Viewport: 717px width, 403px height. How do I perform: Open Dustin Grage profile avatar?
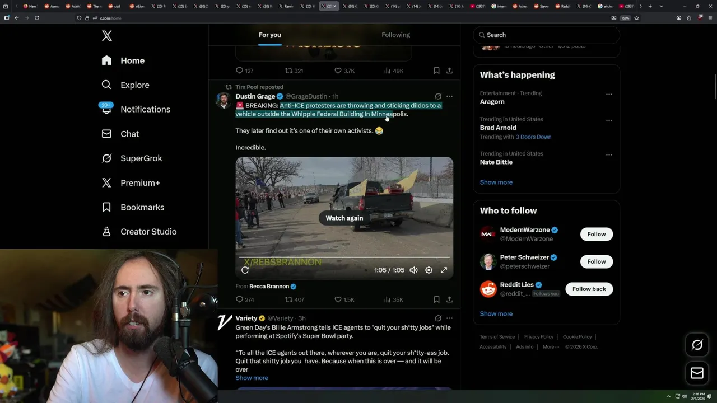[223, 101]
